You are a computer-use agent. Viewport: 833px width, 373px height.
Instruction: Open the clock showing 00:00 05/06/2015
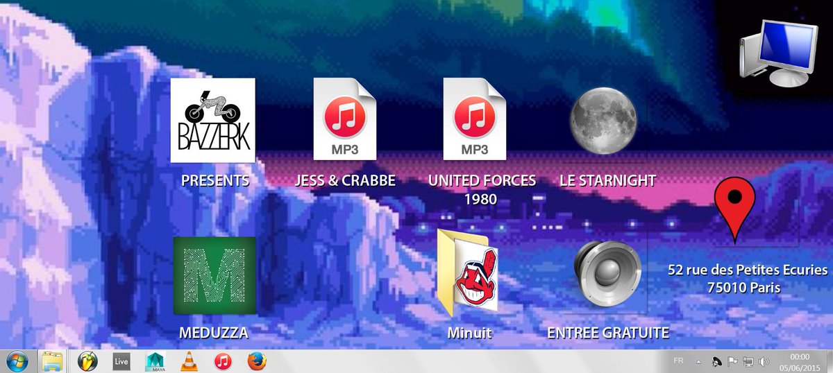click(800, 362)
